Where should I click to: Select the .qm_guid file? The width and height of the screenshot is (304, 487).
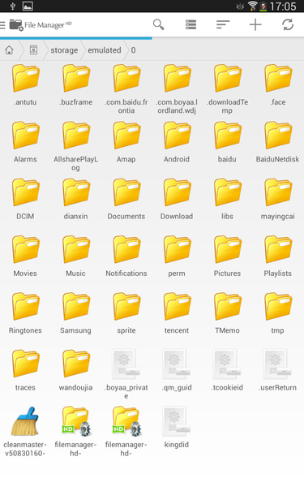point(177,369)
